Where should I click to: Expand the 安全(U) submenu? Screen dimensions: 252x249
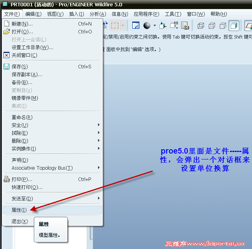52,125
